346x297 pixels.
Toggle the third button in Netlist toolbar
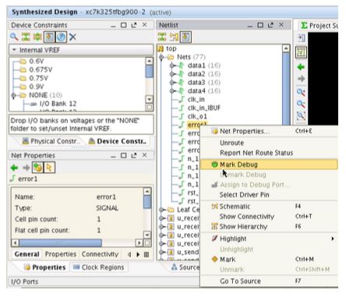coord(185,37)
